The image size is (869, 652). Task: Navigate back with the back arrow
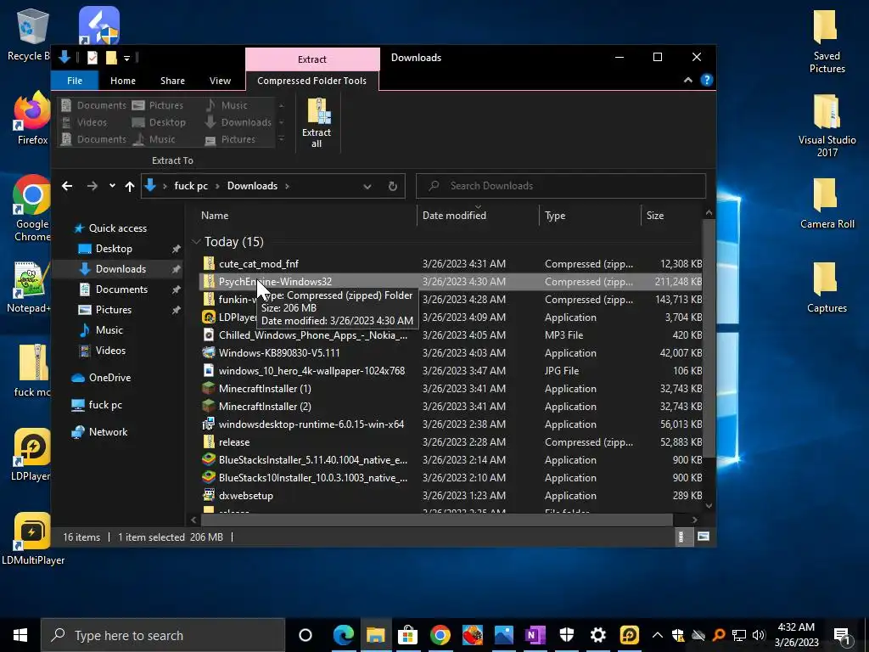pyautogui.click(x=67, y=186)
